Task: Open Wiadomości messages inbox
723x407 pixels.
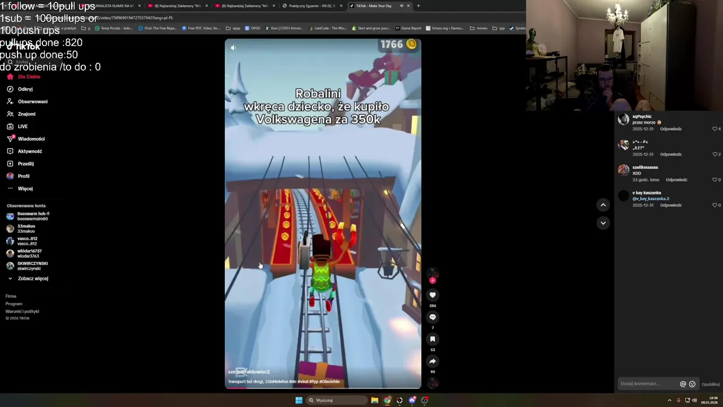Action: point(25,139)
